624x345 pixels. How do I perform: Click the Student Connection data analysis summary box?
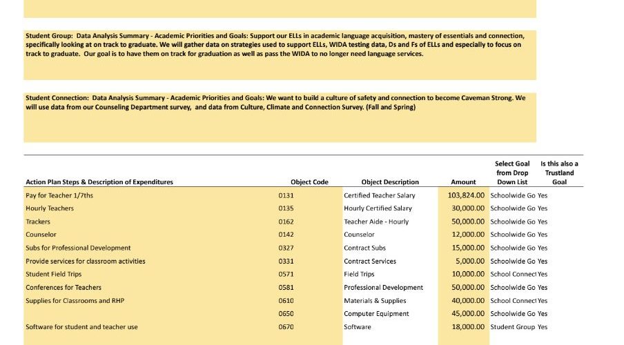click(280, 117)
